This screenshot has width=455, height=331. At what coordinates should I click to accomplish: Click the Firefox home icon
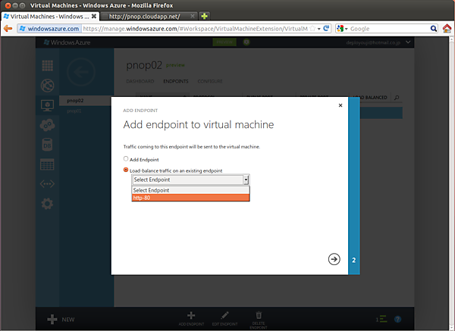coord(447,29)
